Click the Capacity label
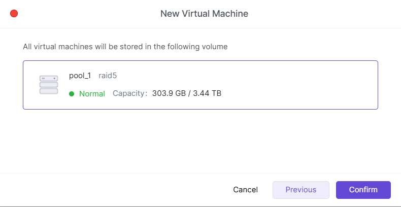 130,93
